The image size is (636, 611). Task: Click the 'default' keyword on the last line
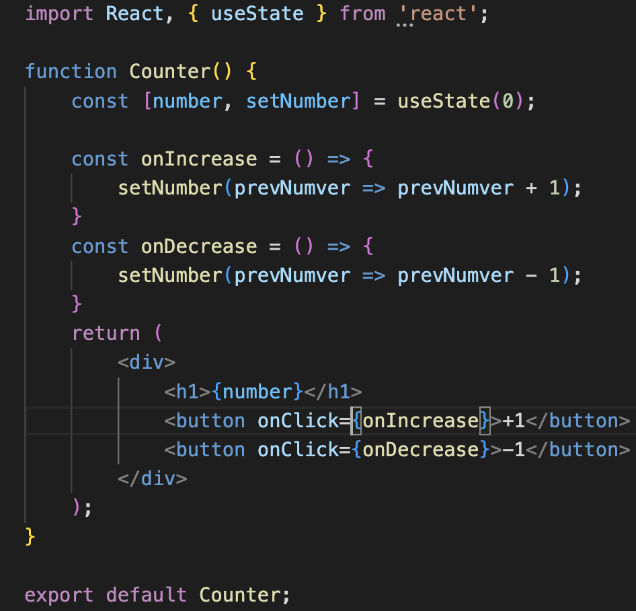(x=147, y=595)
